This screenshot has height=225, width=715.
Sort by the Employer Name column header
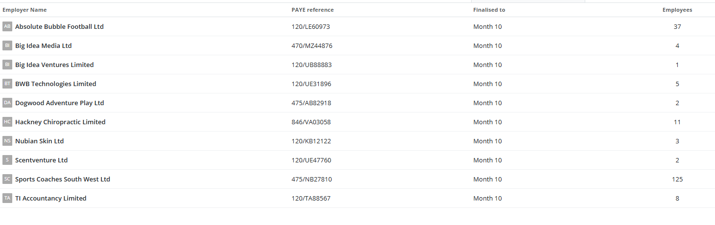[x=24, y=10]
